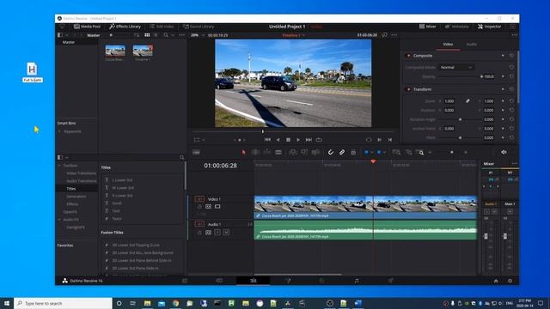Open the Media Pool panel
Screen dimensions: 550x309
click(x=87, y=27)
